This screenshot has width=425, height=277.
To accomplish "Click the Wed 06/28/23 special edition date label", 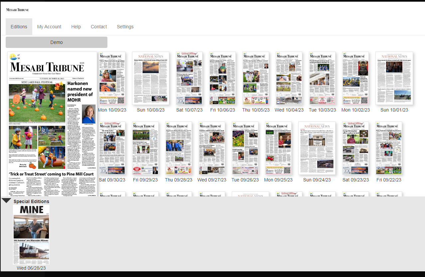I will click(31, 268).
